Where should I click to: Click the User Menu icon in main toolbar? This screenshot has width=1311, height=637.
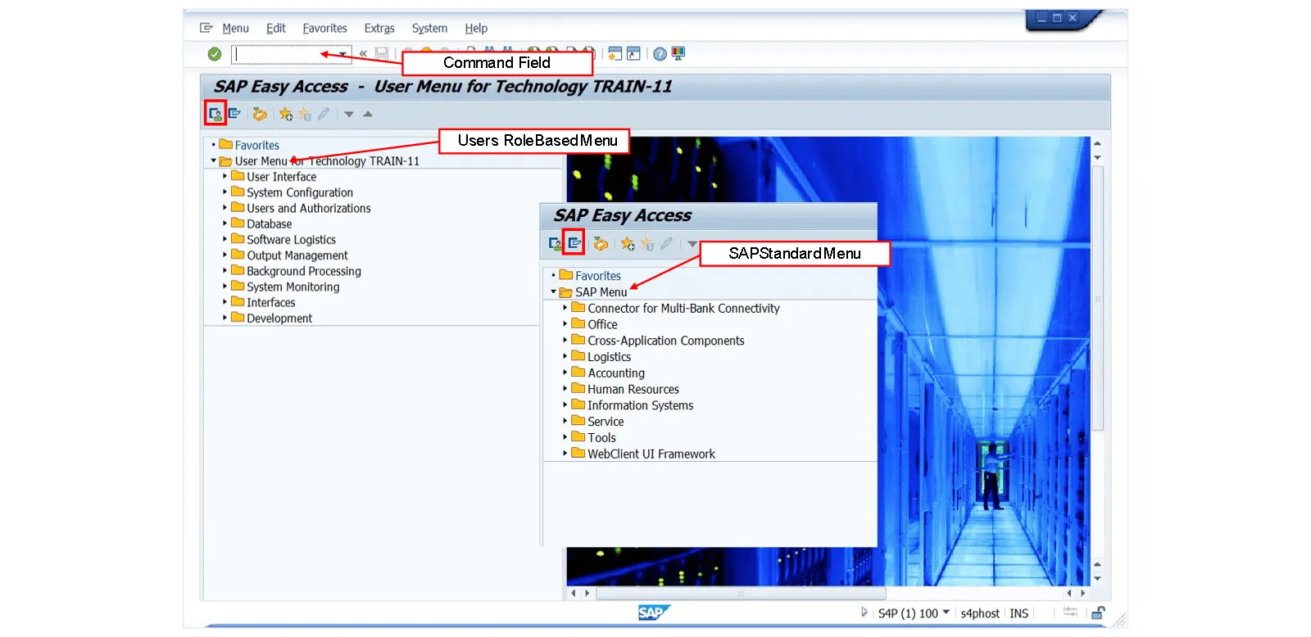click(x=215, y=114)
